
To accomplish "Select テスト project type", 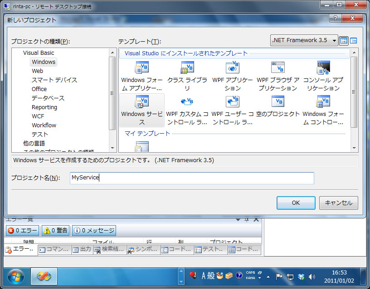I will [39, 135].
